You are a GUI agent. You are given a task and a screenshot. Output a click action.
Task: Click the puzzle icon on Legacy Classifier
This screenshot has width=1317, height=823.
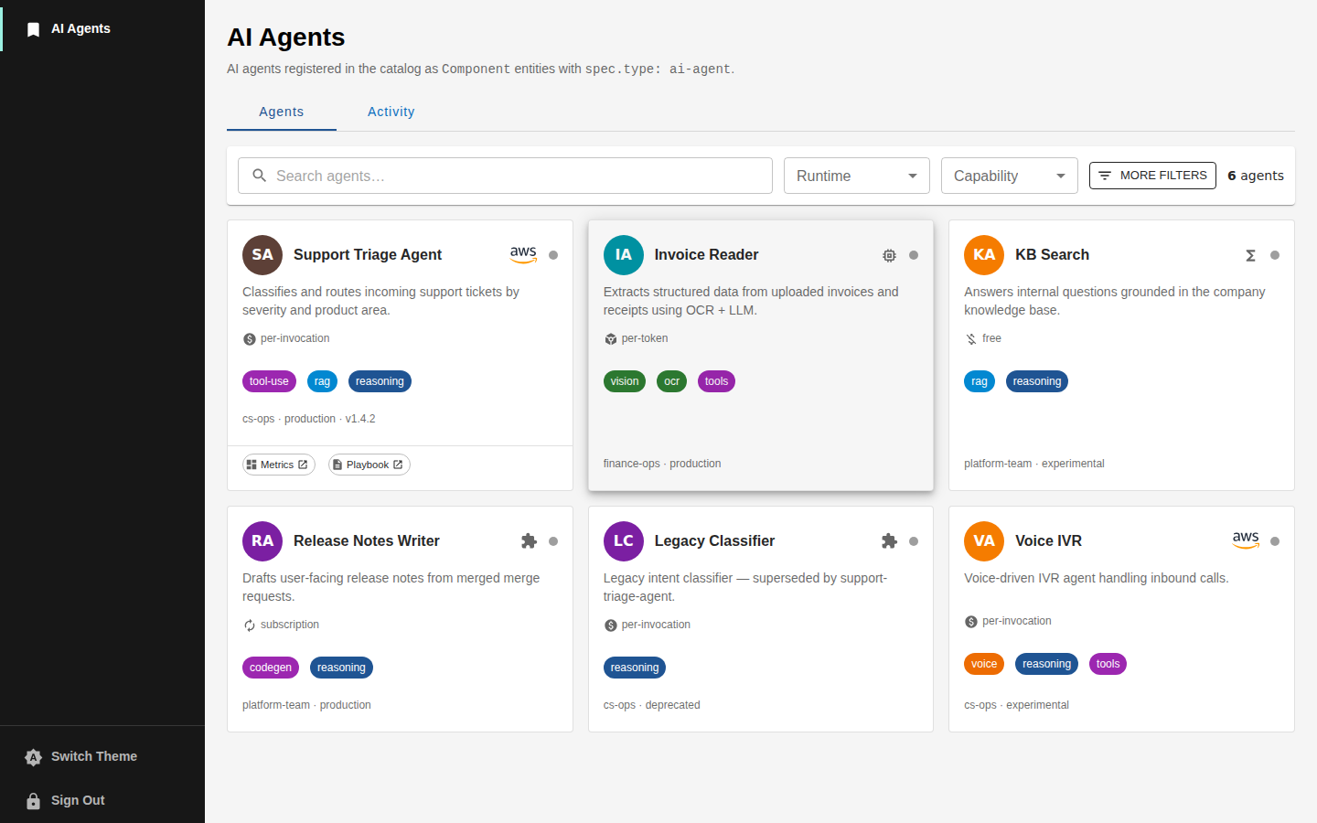(x=889, y=541)
